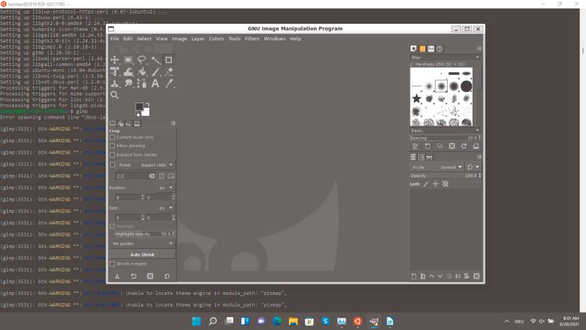Image resolution: width=586 pixels, height=330 pixels.
Task: Select the Color Picker tool
Action: pyautogui.click(x=169, y=83)
